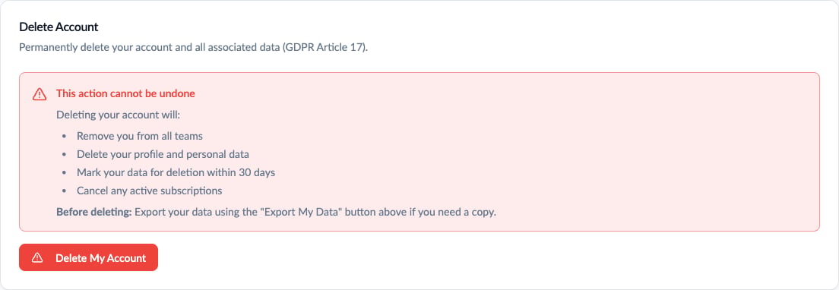The width and height of the screenshot is (839, 290).
Task: Click bullet beside 'Cancel any active subscriptions'
Action: tap(64, 191)
